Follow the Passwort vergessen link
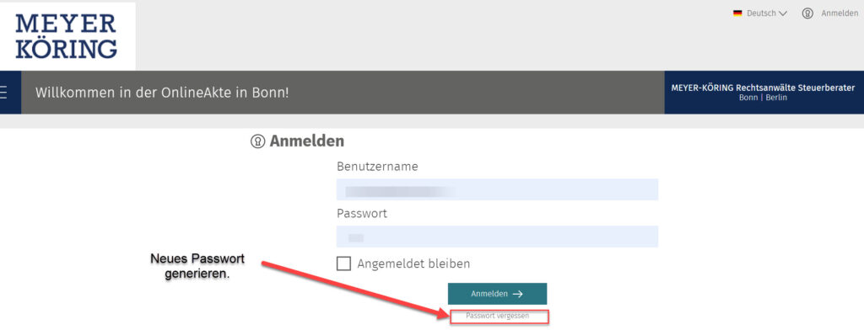 click(x=498, y=317)
